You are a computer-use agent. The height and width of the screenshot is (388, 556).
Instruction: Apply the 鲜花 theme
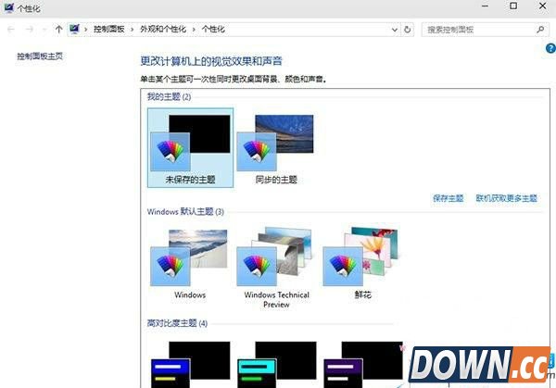pos(362,264)
